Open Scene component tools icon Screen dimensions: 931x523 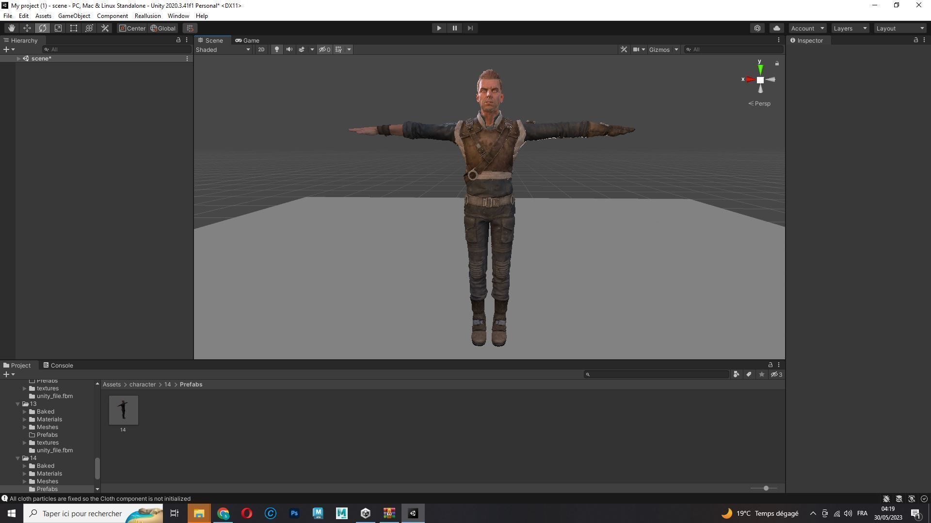click(x=624, y=49)
